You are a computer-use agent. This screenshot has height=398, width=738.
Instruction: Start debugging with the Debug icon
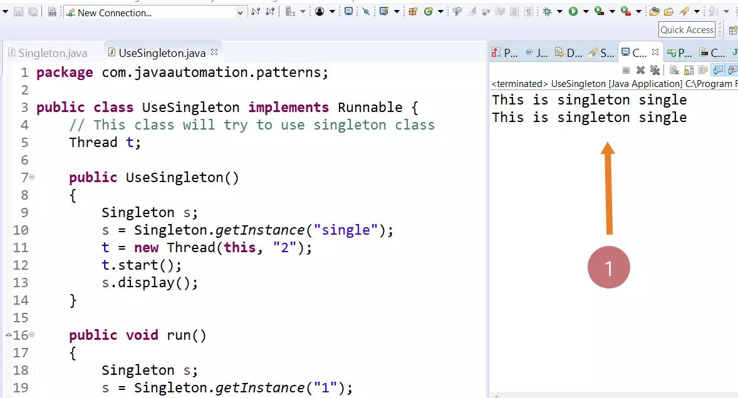pyautogui.click(x=548, y=12)
